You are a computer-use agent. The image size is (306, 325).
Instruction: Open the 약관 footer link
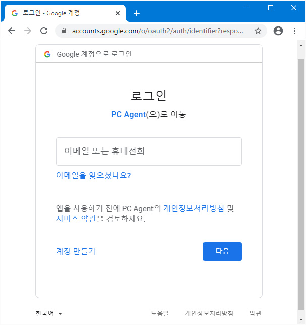click(x=256, y=313)
